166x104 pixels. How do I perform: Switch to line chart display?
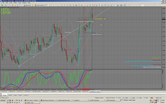(x=102, y=5)
